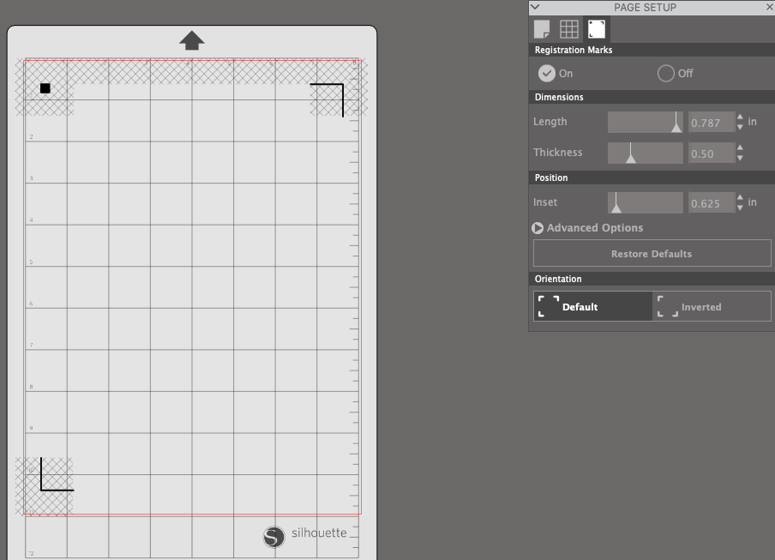Image resolution: width=775 pixels, height=560 pixels.
Task: Click the Silhouette logo on the mat
Action: [273, 537]
